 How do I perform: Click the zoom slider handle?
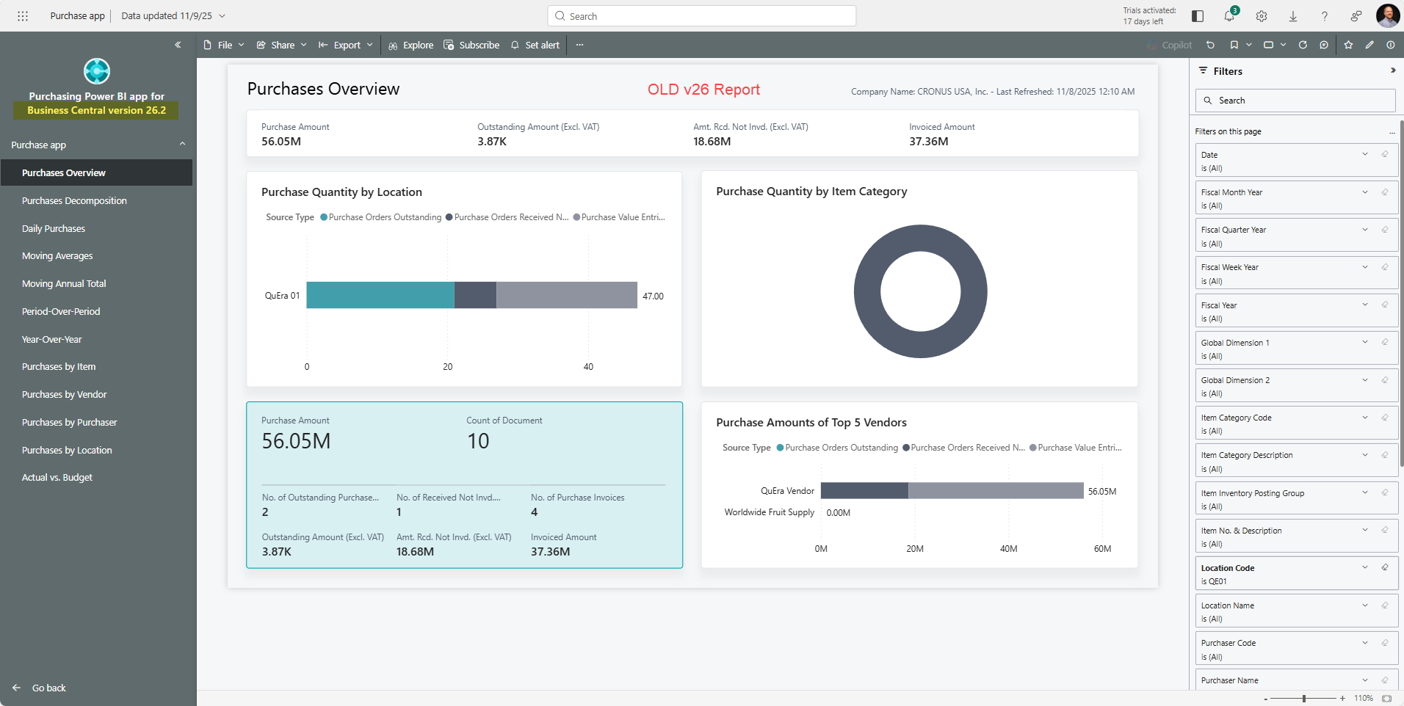pos(1304,699)
